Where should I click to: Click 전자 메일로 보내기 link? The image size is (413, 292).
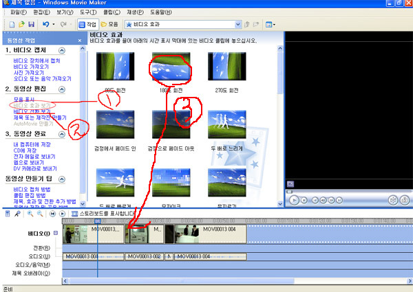34,157
